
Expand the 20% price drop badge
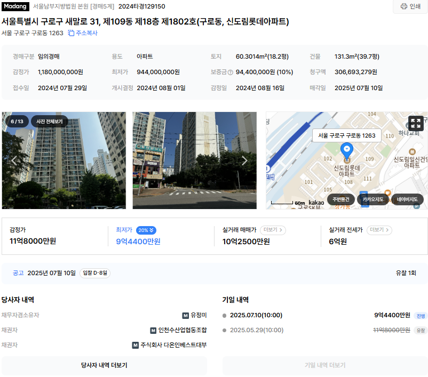146,230
